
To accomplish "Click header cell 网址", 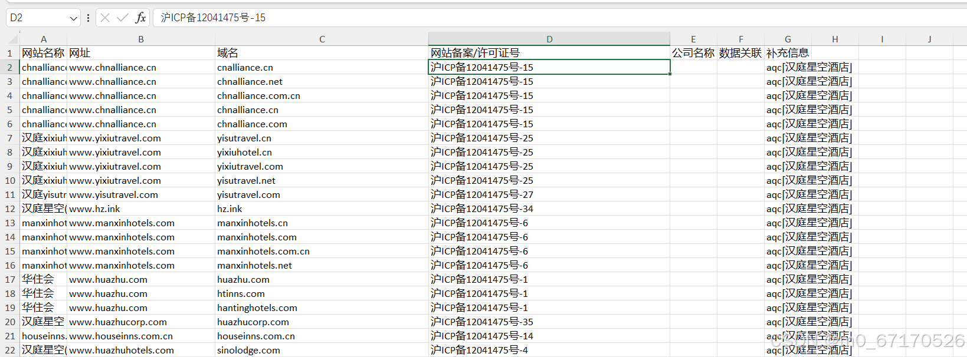I will pyautogui.click(x=141, y=53).
